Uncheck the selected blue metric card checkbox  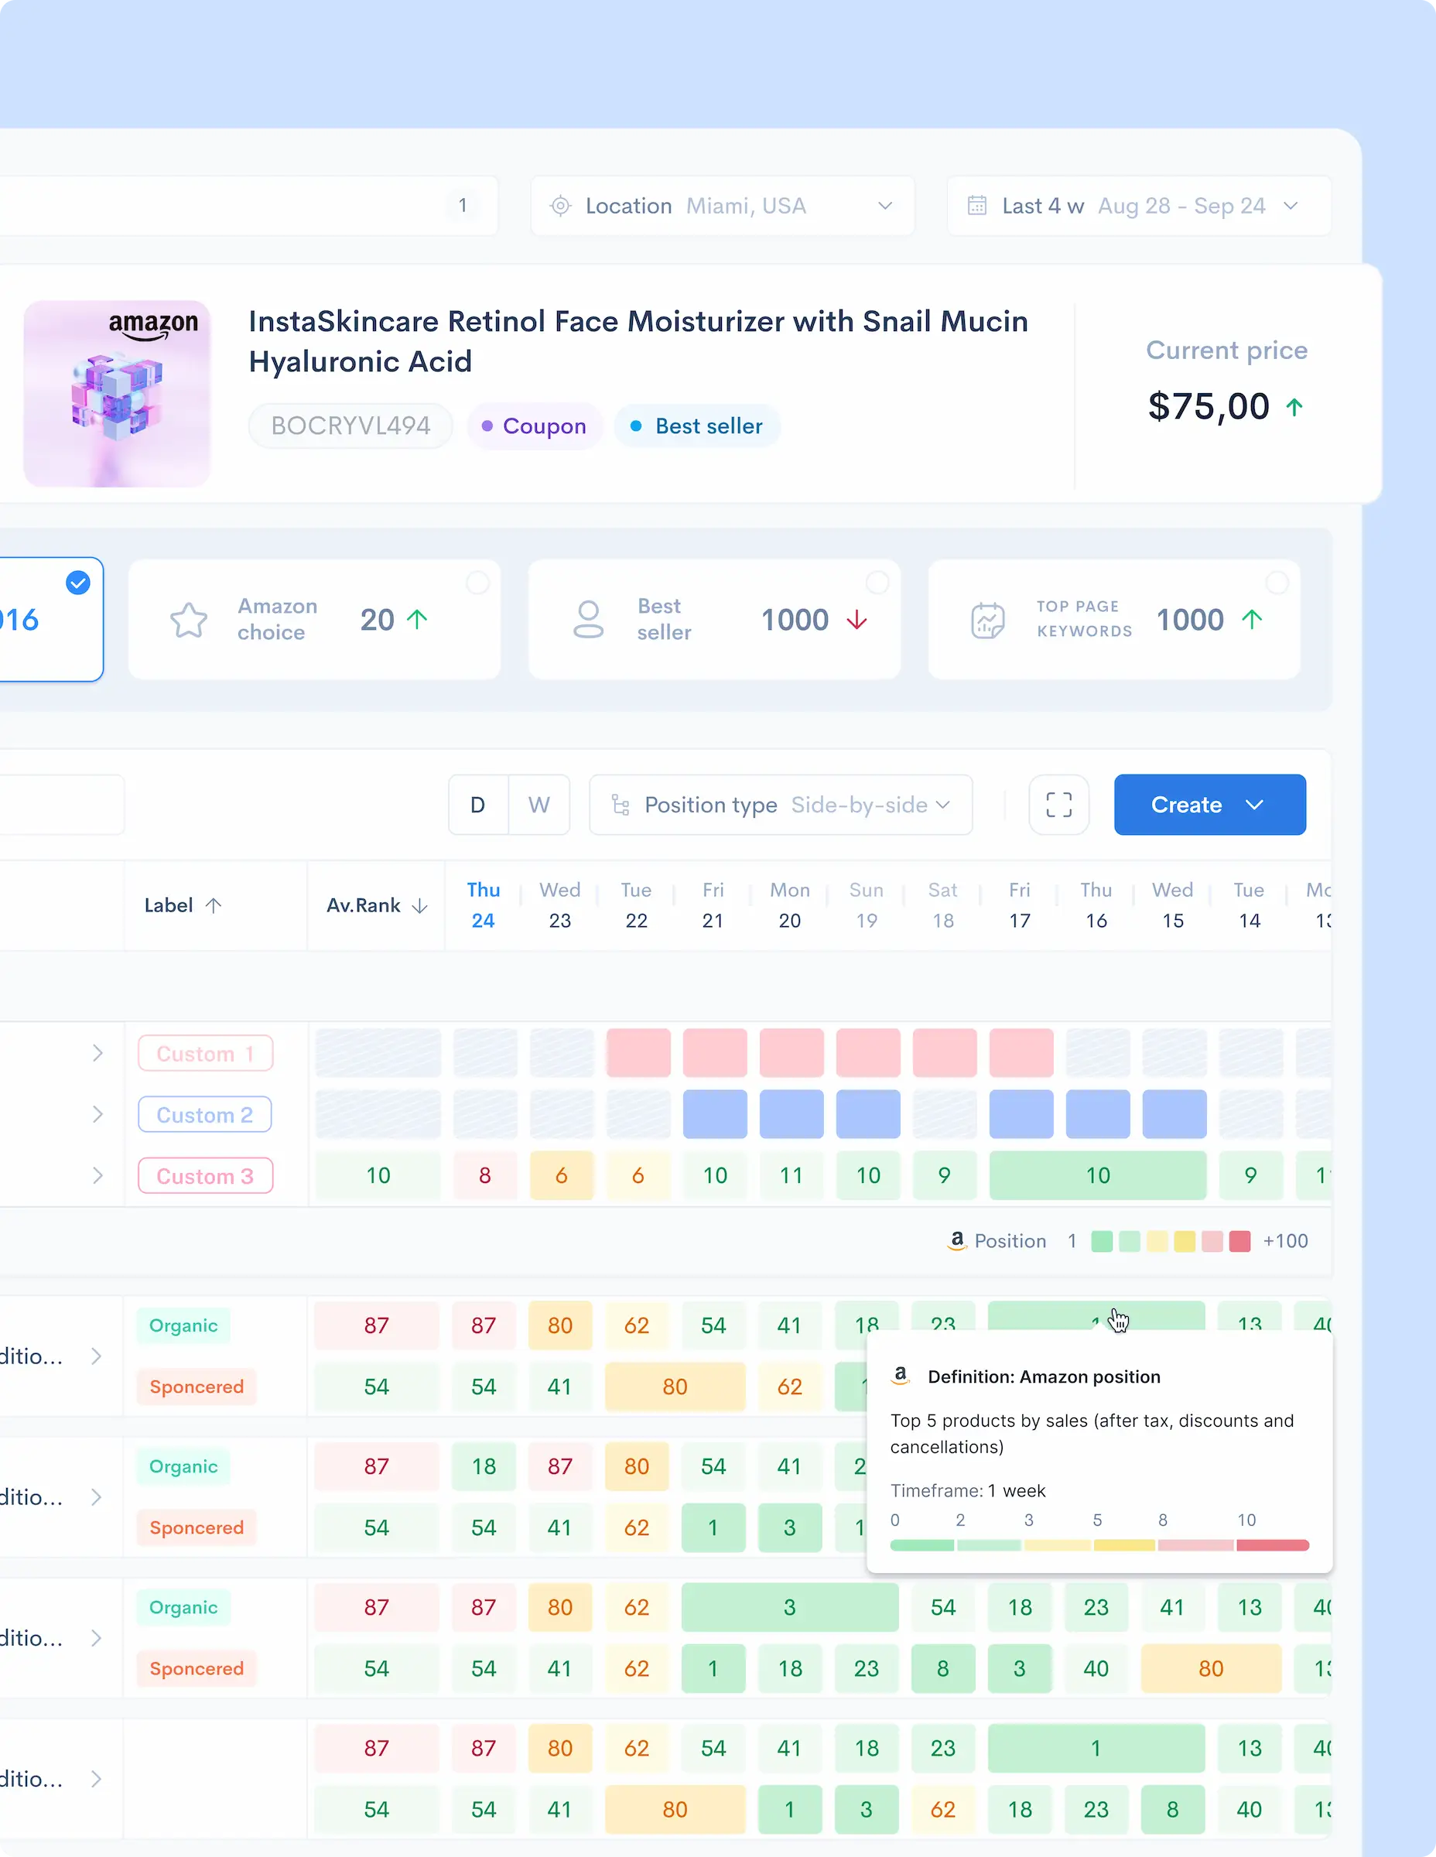click(78, 583)
